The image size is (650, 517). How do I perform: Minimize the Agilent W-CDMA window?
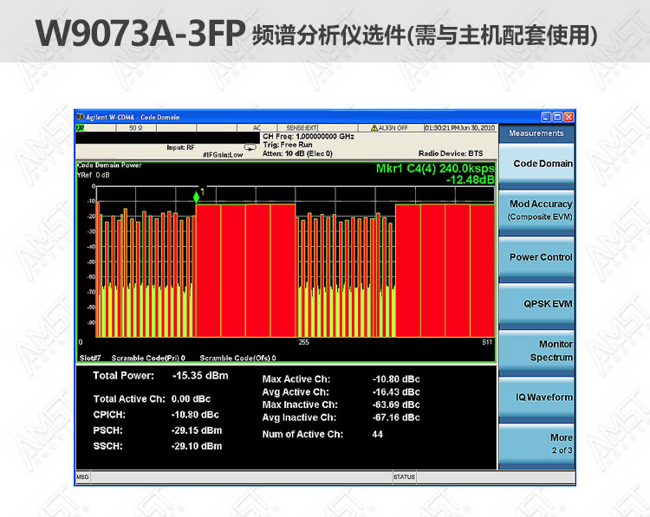tap(546, 117)
